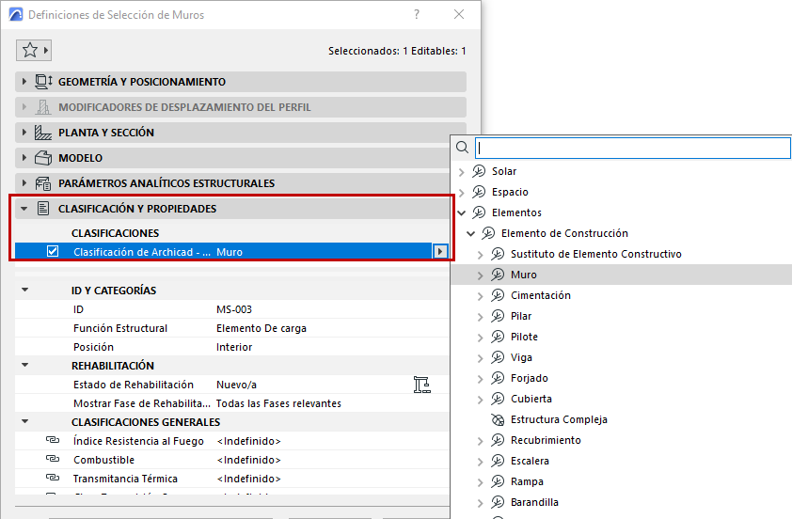The height and width of the screenshot is (519, 792).
Task: Click the help question mark in title bar
Action: click(x=417, y=14)
